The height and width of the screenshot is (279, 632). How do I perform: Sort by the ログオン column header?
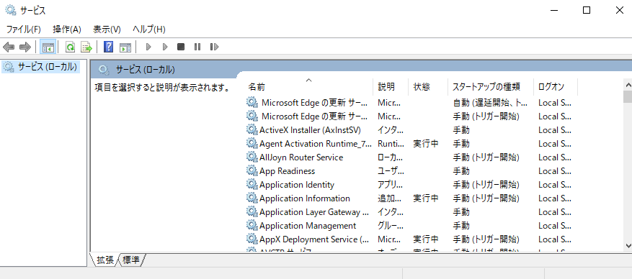click(x=556, y=86)
